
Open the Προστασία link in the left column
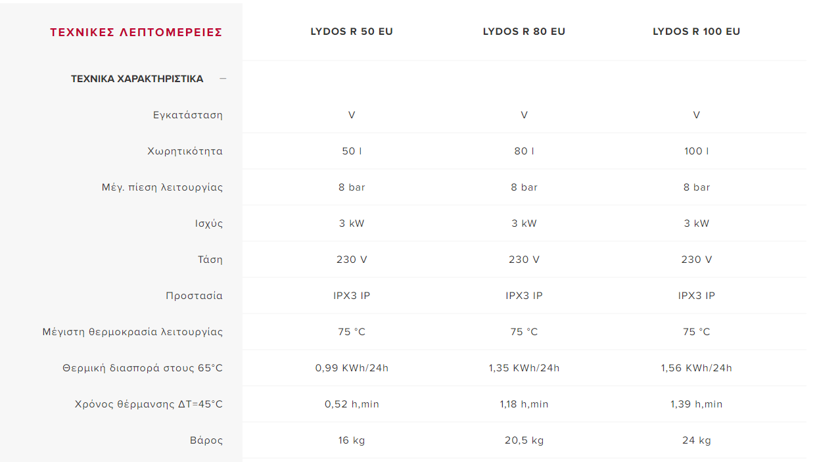[x=194, y=296]
